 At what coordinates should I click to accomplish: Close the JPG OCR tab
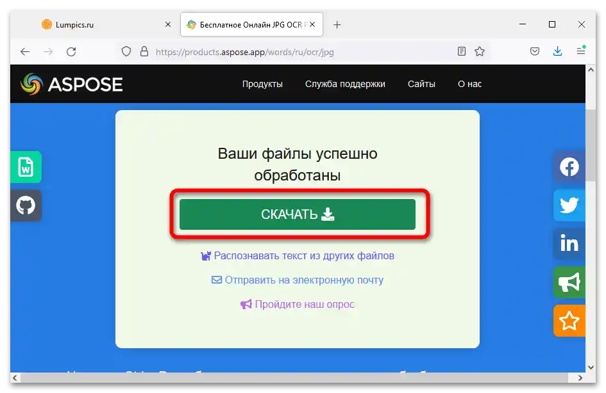[x=312, y=24]
